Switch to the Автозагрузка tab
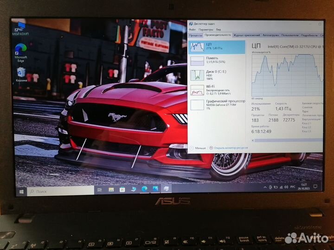Screen dimensions: 334x250 270,35
